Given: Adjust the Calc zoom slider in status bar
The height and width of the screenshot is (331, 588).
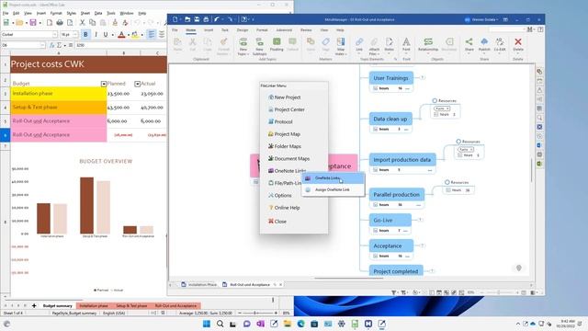Looking at the screenshot, I should 257,313.
